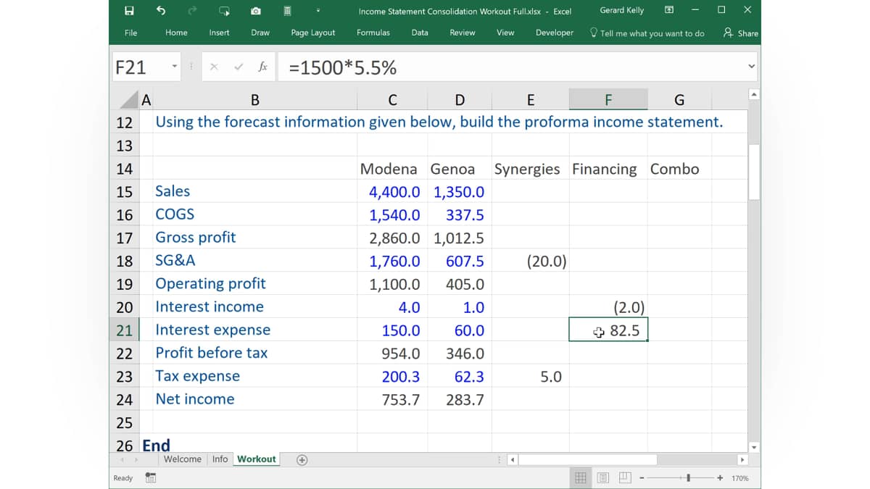The height and width of the screenshot is (489, 870).
Task: Select the Synergies SG&A cell (20.0)
Action: tap(530, 261)
